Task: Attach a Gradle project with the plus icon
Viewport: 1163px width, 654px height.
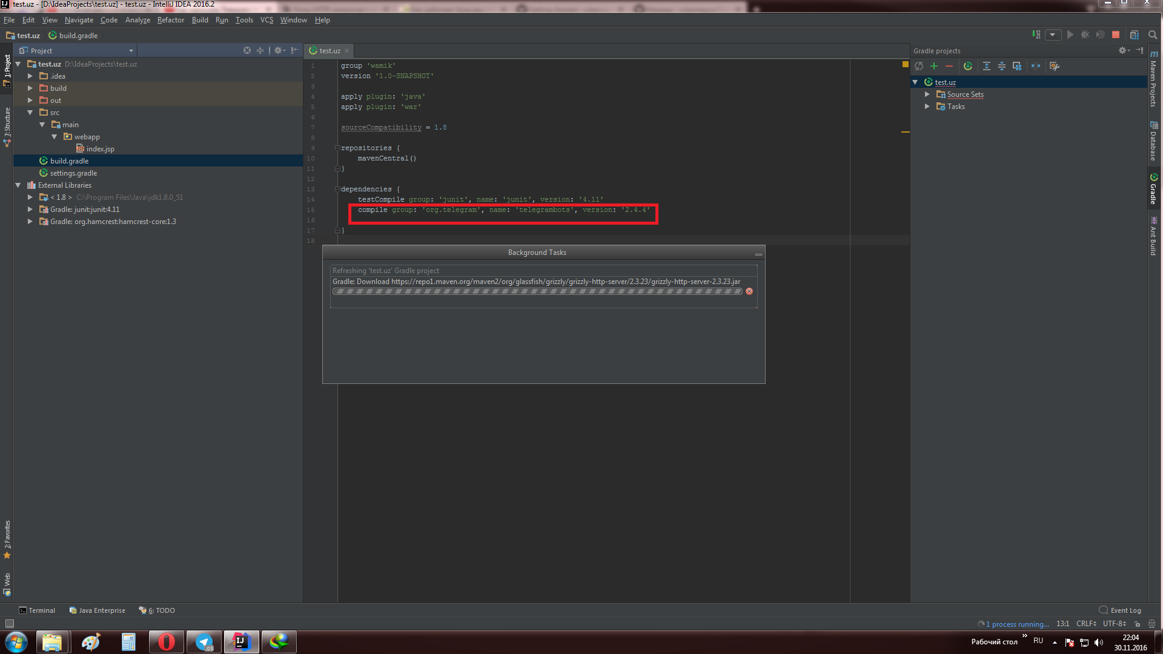Action: click(934, 66)
